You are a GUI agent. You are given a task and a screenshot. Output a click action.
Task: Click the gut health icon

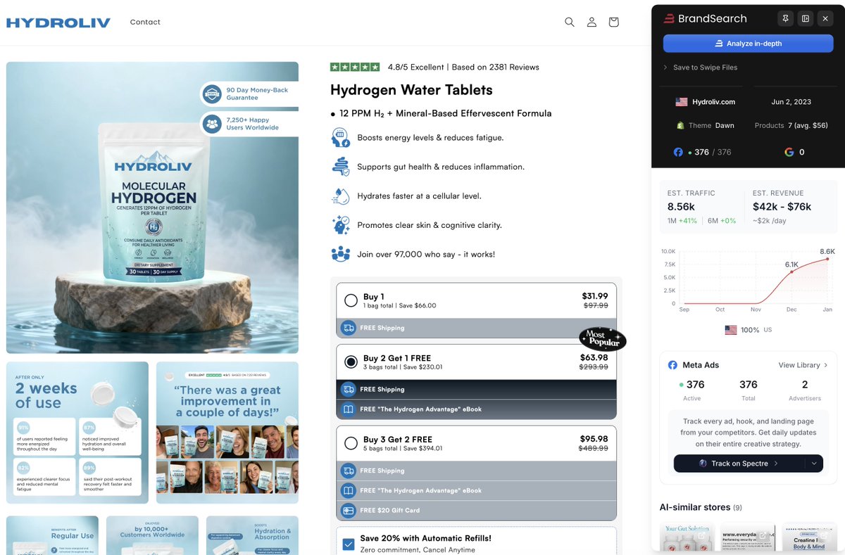[341, 167]
